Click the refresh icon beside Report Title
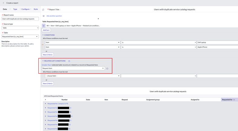Image resolution: width=238 pixels, height=131 pixels. [x=43, y=10]
